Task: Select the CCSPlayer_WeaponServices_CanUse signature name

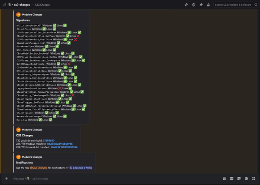Action: pyautogui.click(x=37, y=57)
